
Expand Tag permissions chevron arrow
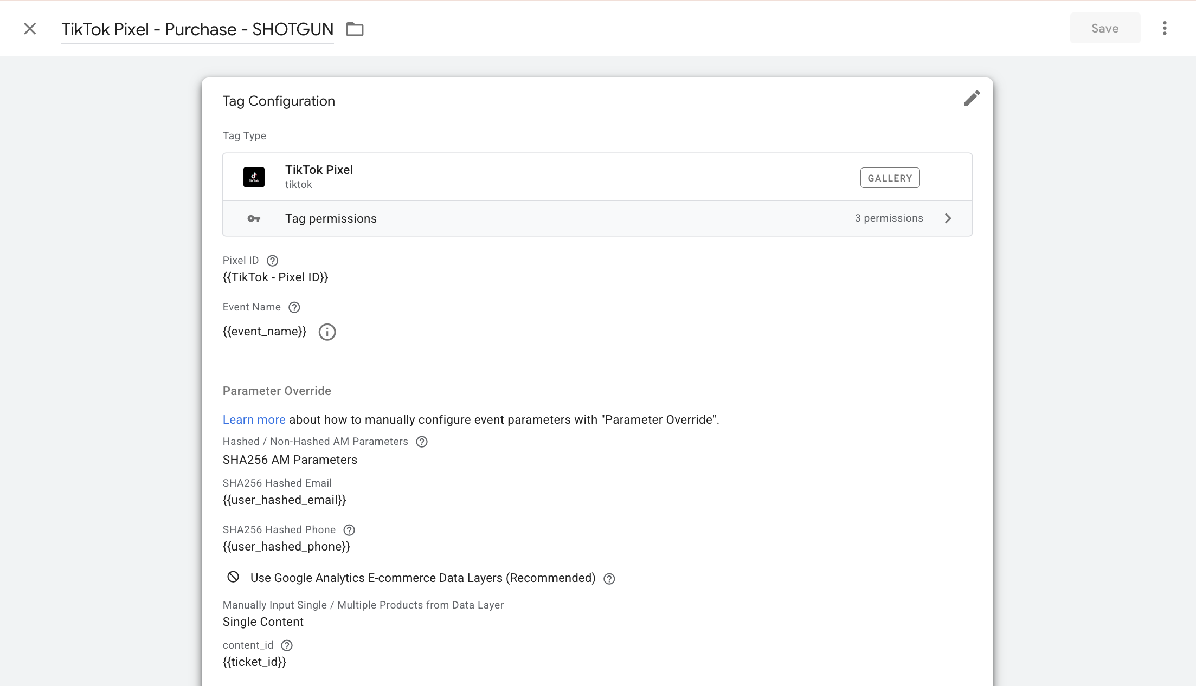[x=948, y=218]
